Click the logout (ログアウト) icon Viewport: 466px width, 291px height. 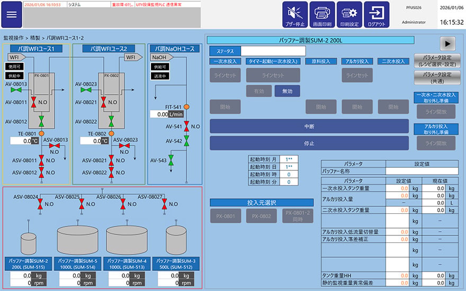click(377, 15)
